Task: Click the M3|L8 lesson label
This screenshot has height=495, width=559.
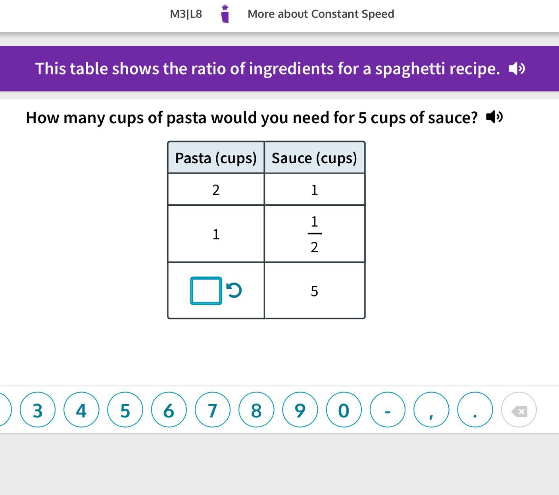Action: (x=186, y=14)
